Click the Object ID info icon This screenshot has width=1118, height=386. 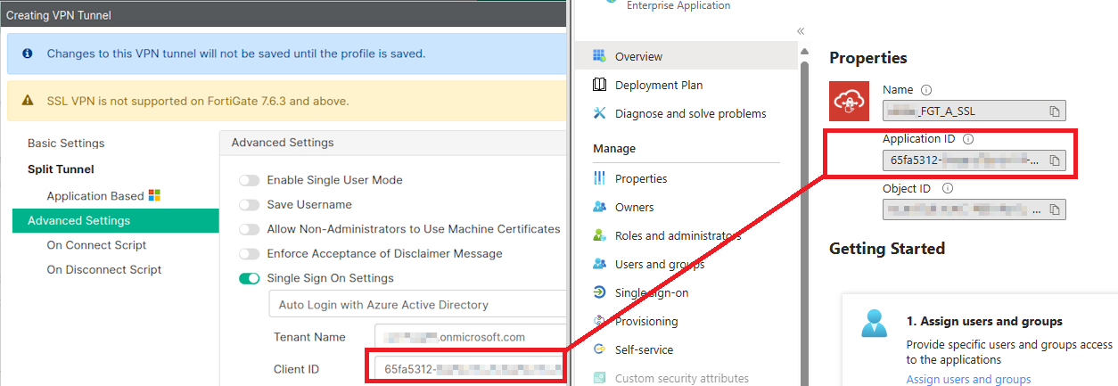click(948, 189)
